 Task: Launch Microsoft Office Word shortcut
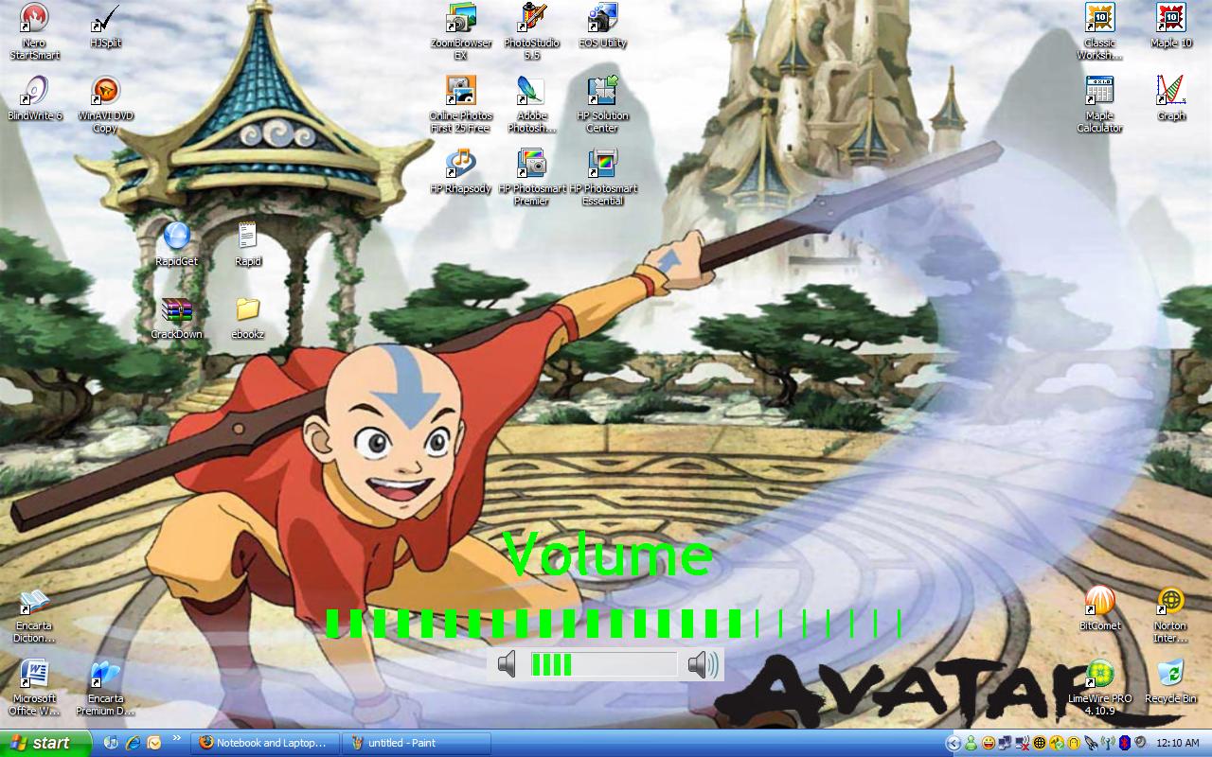click(x=34, y=687)
